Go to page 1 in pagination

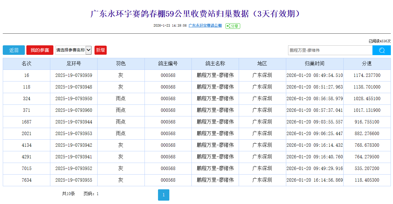pyautogui.click(x=164, y=195)
